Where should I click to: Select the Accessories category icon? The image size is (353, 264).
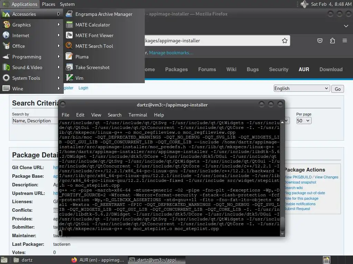point(6,14)
